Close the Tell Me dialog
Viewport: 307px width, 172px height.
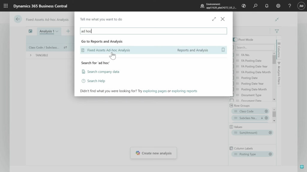click(x=223, y=19)
